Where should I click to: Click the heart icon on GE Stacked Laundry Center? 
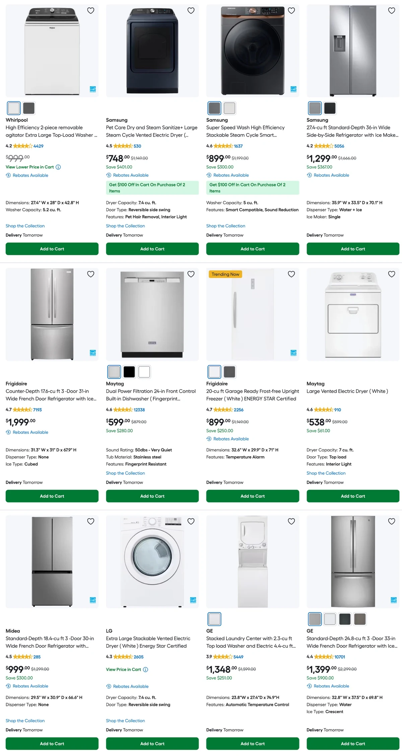point(291,522)
